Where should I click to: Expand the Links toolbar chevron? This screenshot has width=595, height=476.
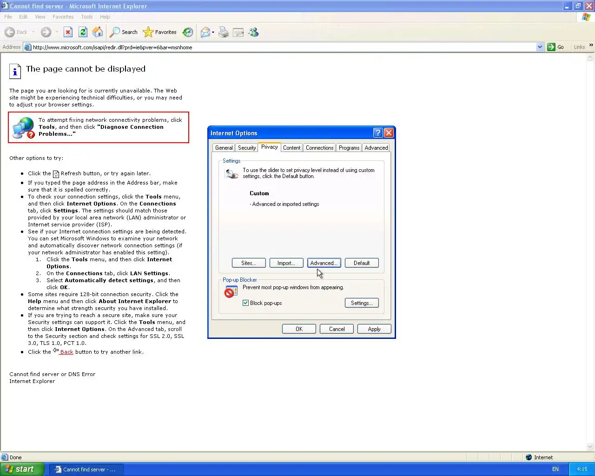click(x=591, y=45)
